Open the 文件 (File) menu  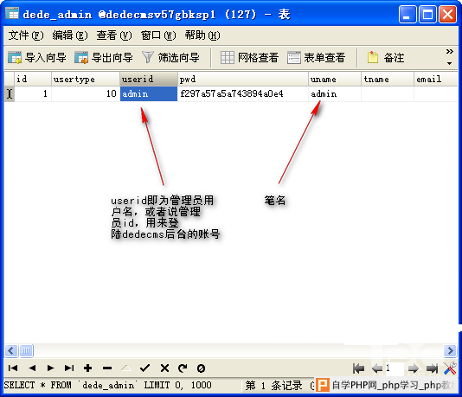26,35
